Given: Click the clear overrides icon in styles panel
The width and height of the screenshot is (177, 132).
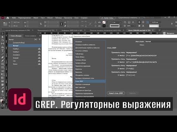Looking at the screenshot, I should click(36, 39).
